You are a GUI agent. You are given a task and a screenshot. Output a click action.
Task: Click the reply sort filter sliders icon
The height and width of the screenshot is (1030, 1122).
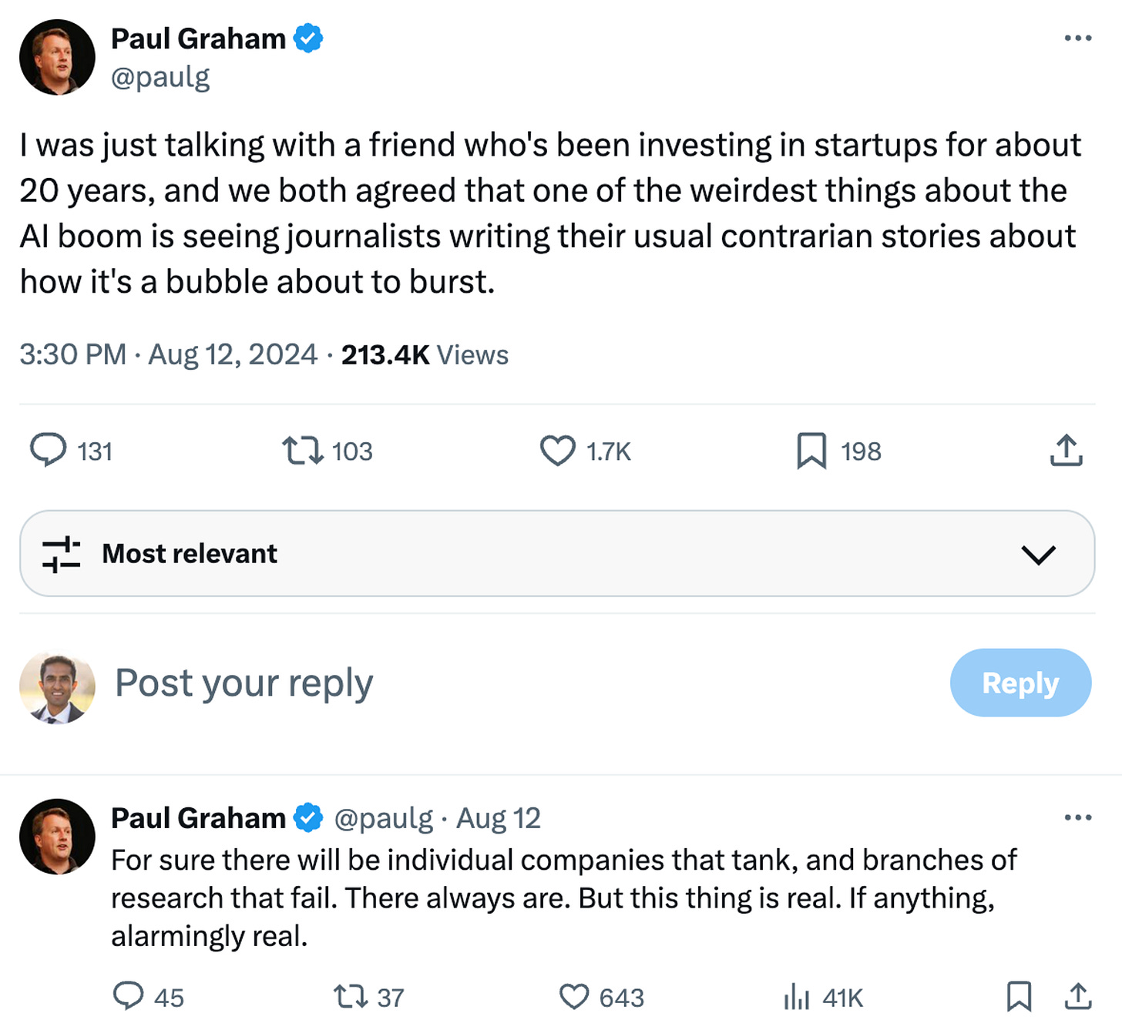[61, 554]
